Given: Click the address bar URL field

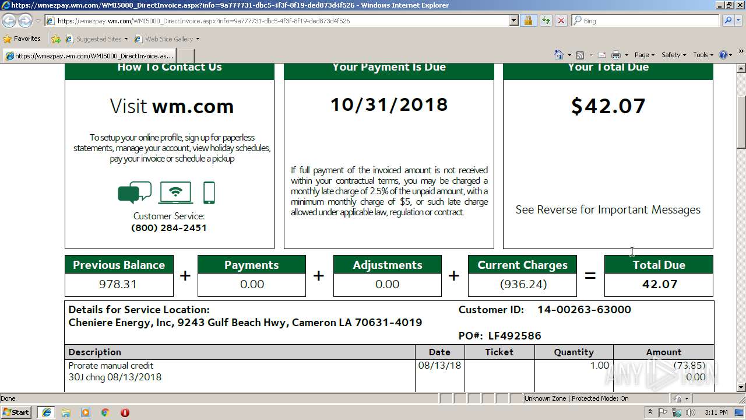Looking at the screenshot, I should pos(277,21).
